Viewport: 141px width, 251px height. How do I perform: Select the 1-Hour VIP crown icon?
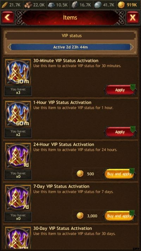(18, 114)
